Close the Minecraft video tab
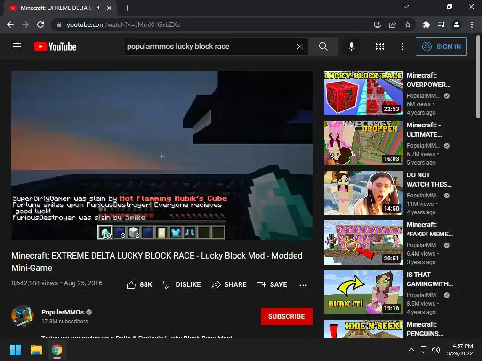The width and height of the screenshot is (482, 361). pyautogui.click(x=109, y=8)
